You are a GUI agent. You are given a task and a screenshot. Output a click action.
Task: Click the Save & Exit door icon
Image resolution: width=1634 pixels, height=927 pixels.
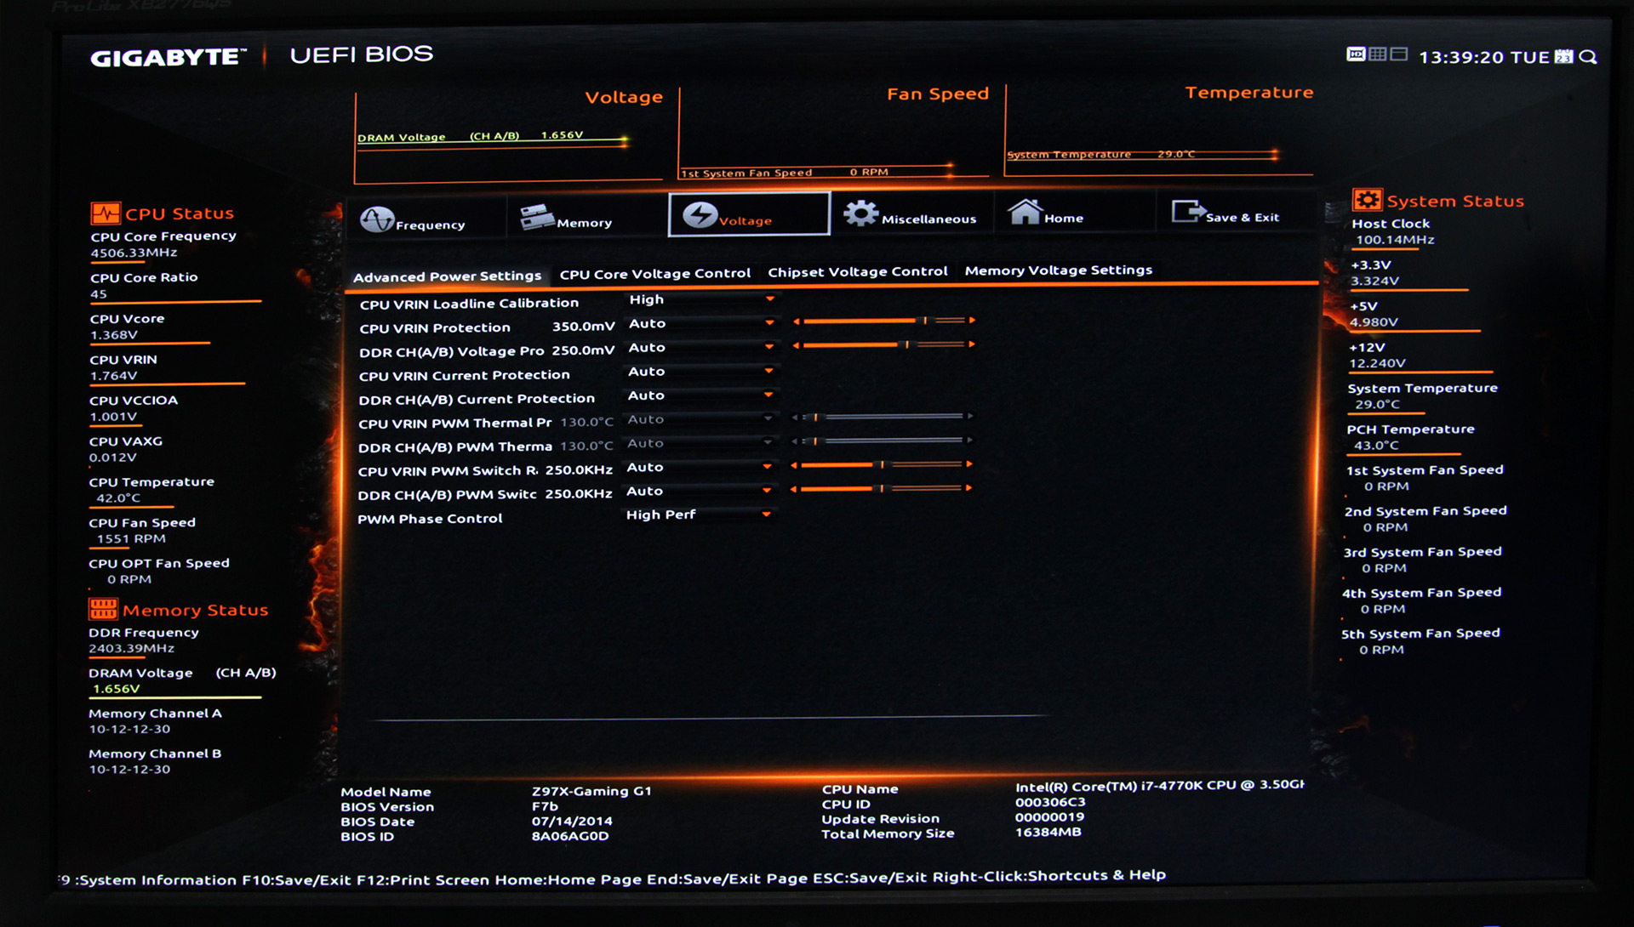pos(1188,211)
